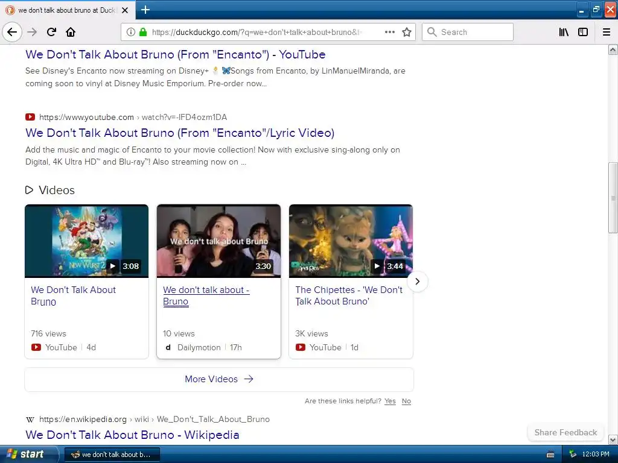
Task: Open "The Chipettes - 'We Don't Talk About Bruno'" title
Action: click(349, 295)
